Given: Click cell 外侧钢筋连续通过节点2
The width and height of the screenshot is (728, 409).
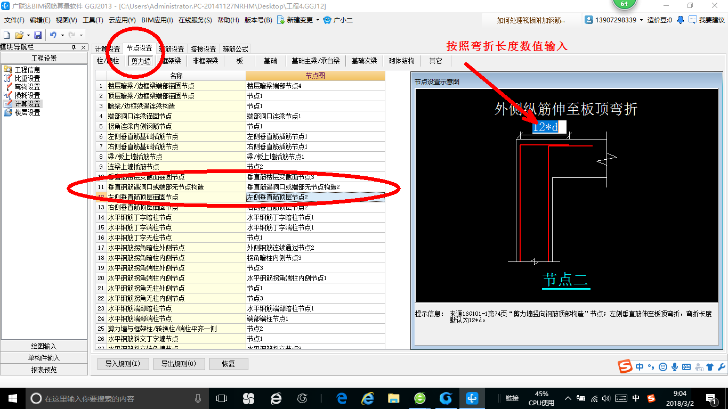Looking at the screenshot, I should click(316, 248).
